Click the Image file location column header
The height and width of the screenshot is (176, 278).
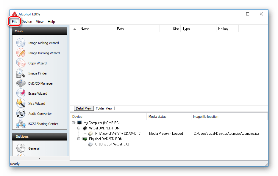click(229, 117)
